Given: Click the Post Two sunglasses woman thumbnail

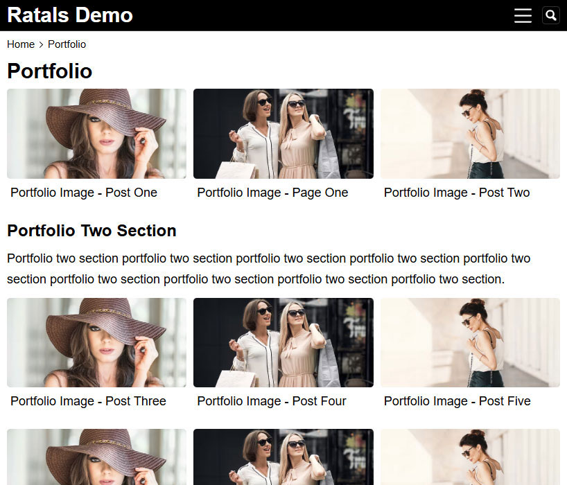Looking at the screenshot, I should tap(470, 134).
